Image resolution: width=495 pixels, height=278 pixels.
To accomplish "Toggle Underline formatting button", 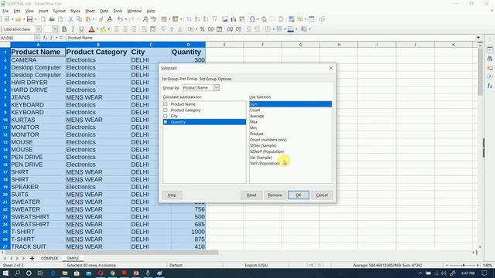I will tap(81, 29).
